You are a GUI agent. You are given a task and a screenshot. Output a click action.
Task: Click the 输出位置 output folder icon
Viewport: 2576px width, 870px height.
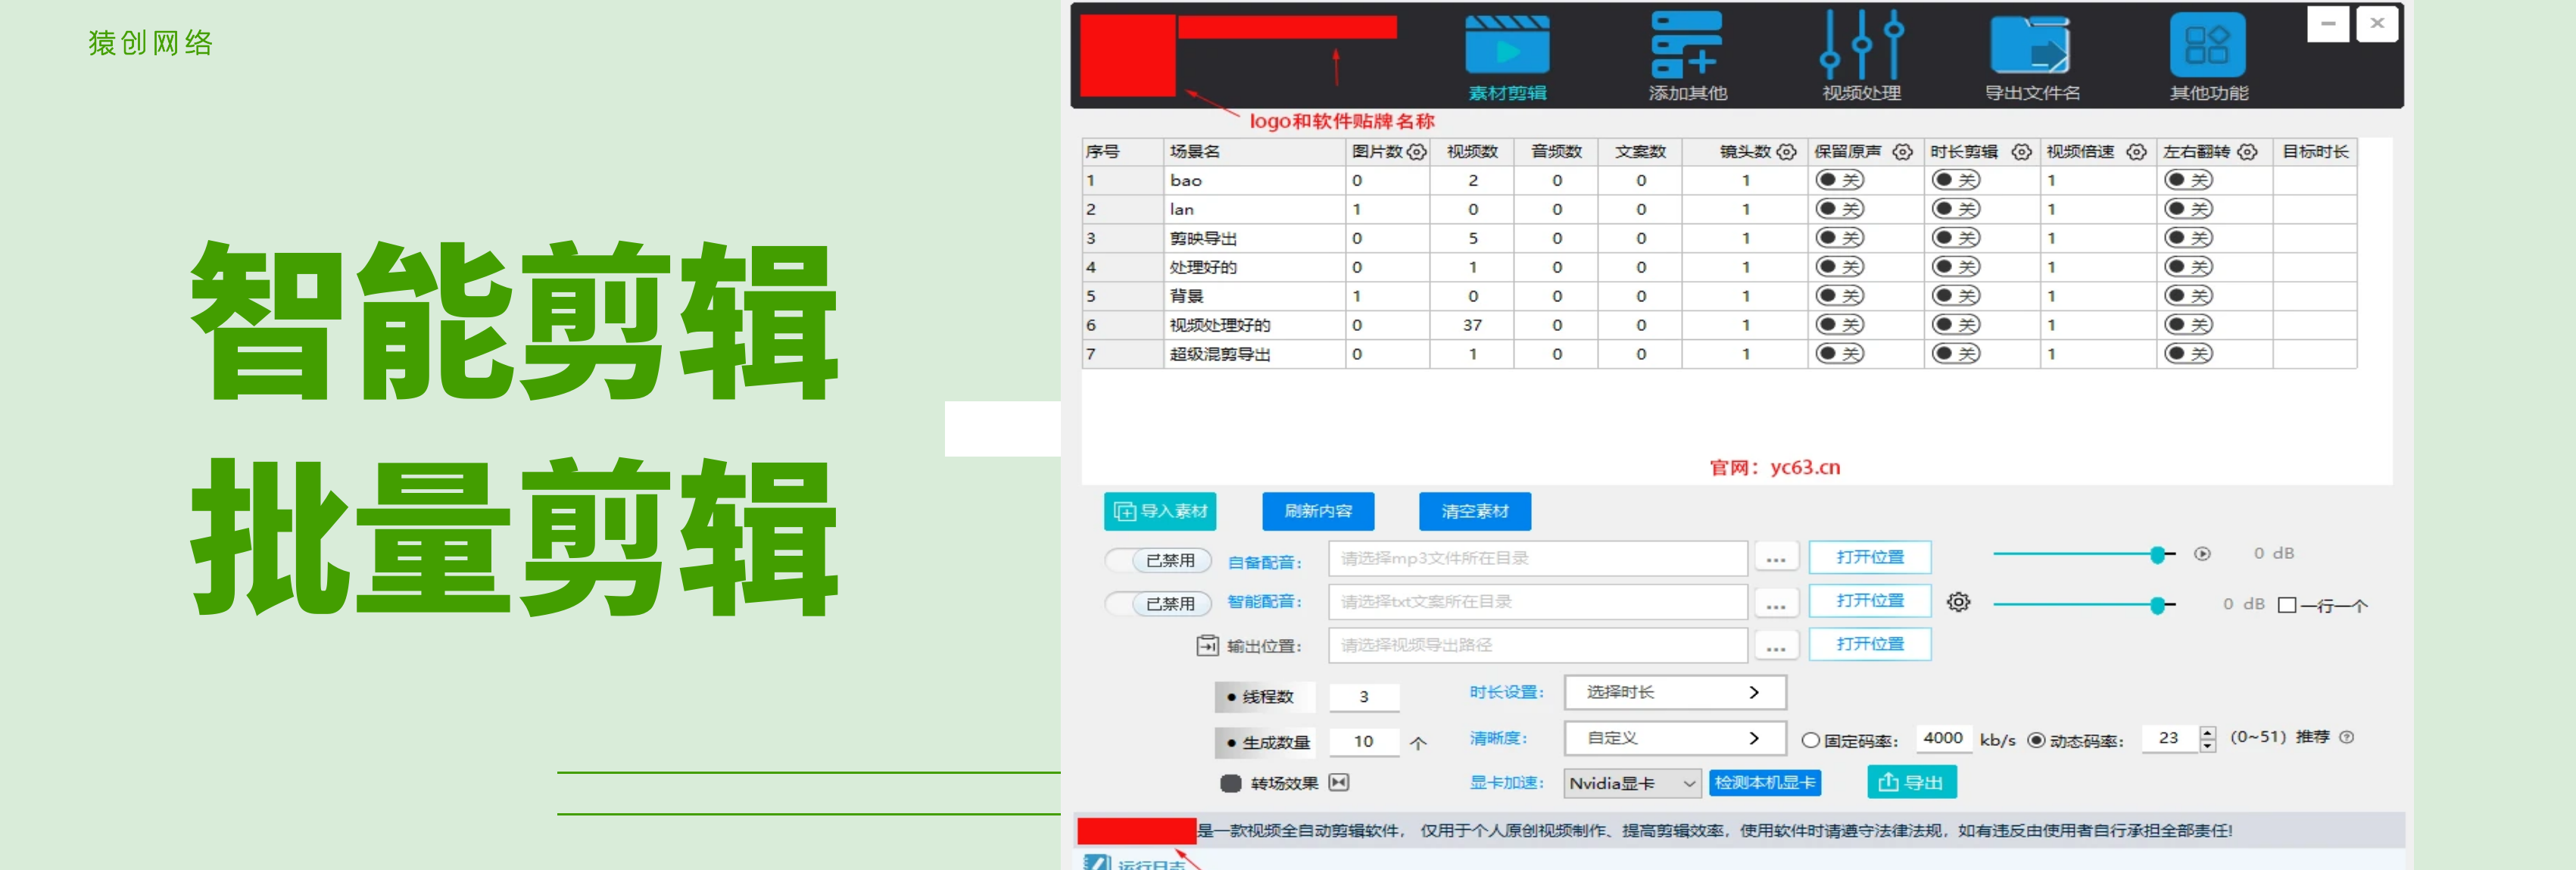pos(1207,646)
